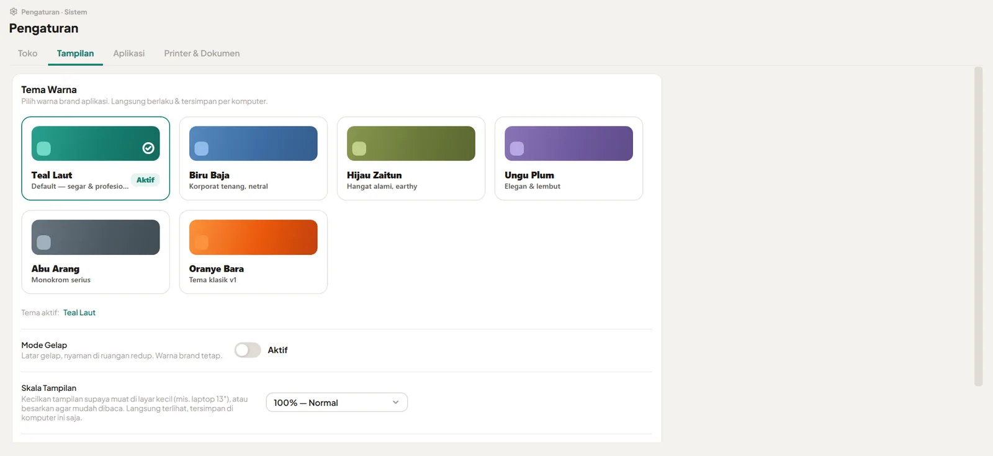
Task: Toggle the Mode Gelap switch
Action: (248, 350)
